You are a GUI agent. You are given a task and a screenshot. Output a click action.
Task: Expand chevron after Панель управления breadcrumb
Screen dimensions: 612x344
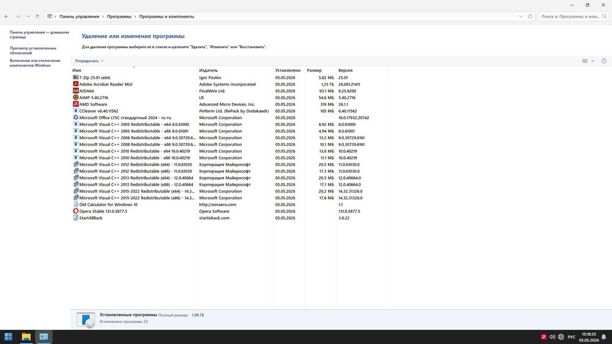tap(103, 16)
